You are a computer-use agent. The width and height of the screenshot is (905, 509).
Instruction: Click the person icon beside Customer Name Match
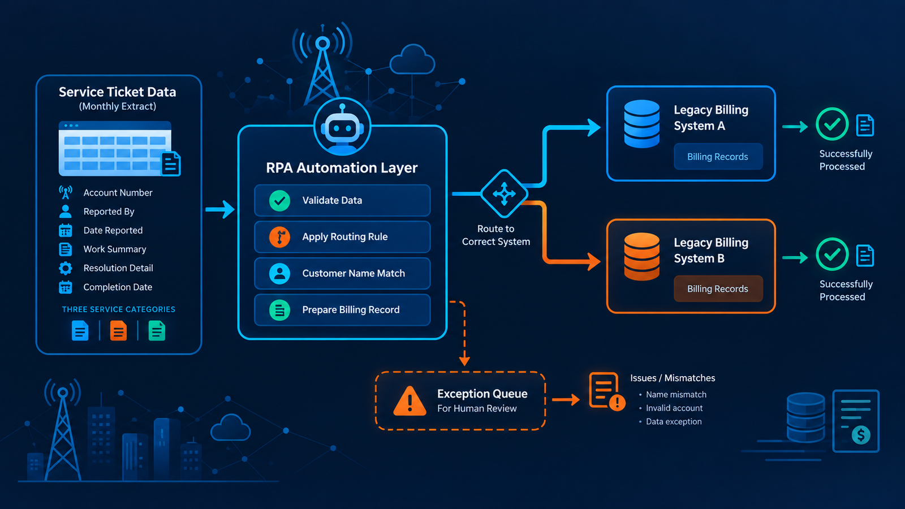point(279,273)
